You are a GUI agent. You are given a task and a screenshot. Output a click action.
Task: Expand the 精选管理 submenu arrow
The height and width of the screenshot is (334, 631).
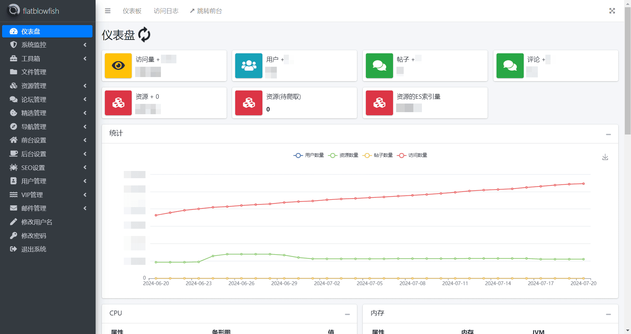(85, 113)
